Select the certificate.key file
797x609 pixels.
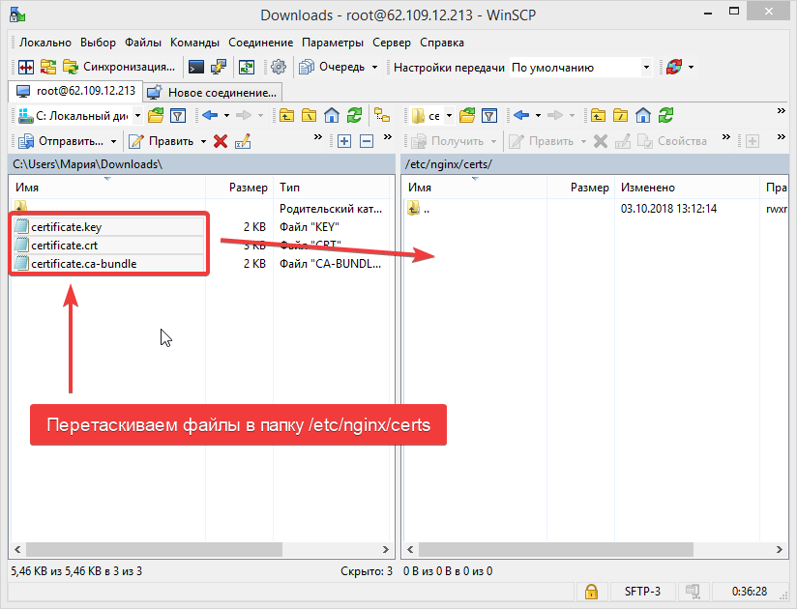pyautogui.click(x=109, y=227)
